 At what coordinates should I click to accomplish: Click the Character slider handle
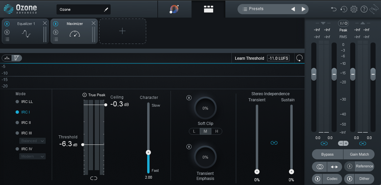tap(148, 153)
